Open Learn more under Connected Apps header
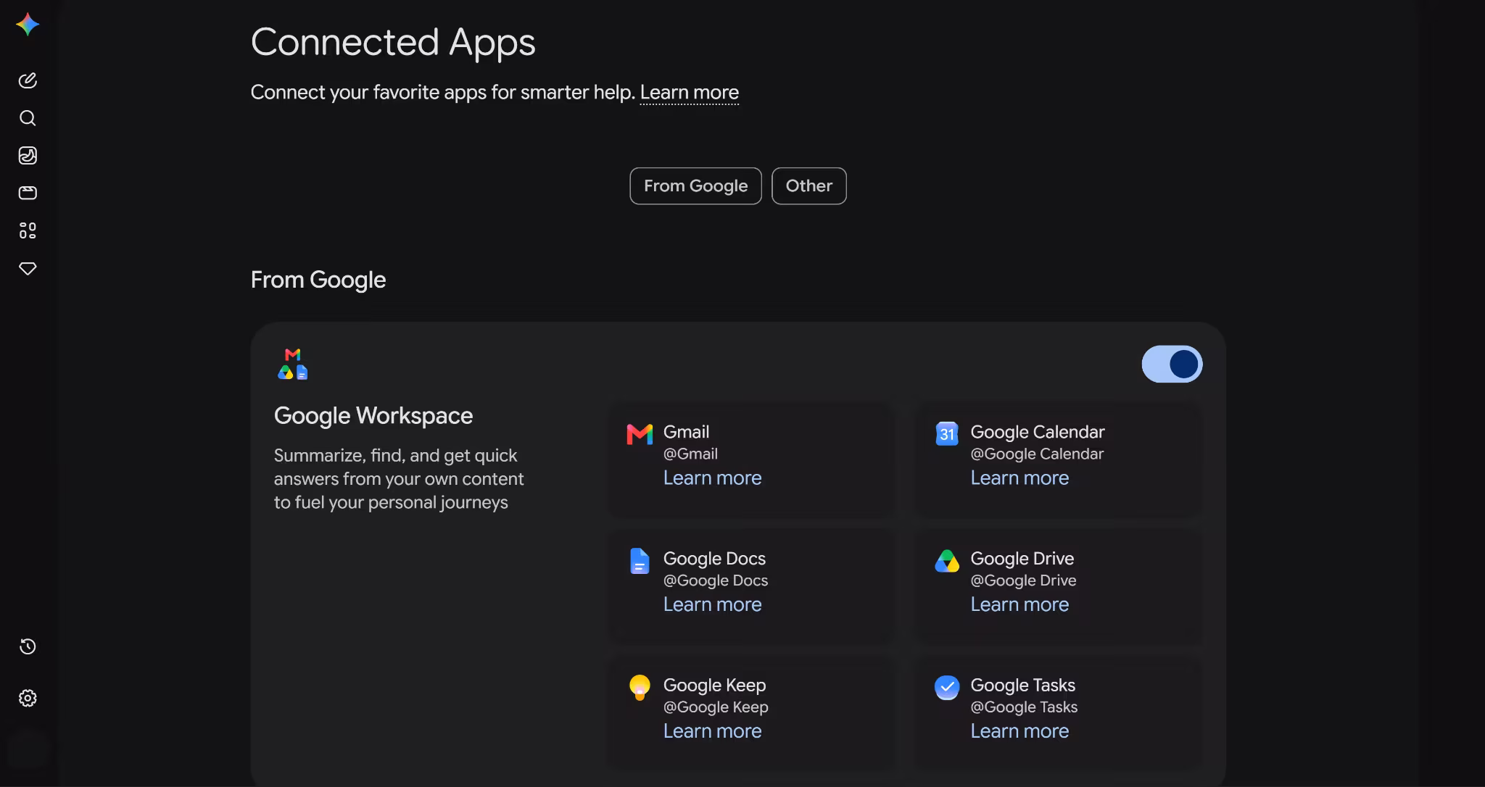The width and height of the screenshot is (1485, 787). pos(689,93)
